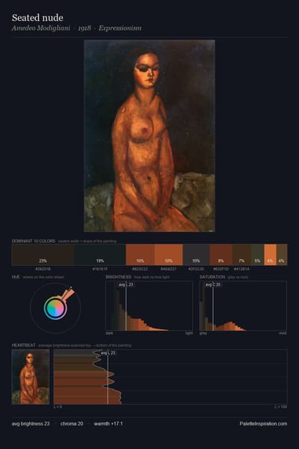This screenshot has width=299, height=449.
Task: Click the hex code under the 23% swatch
Action: (x=43, y=269)
